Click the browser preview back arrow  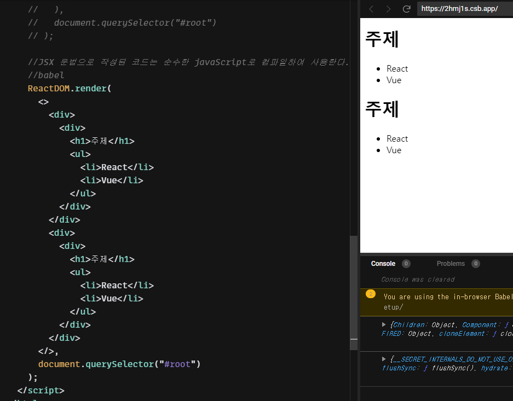click(371, 9)
